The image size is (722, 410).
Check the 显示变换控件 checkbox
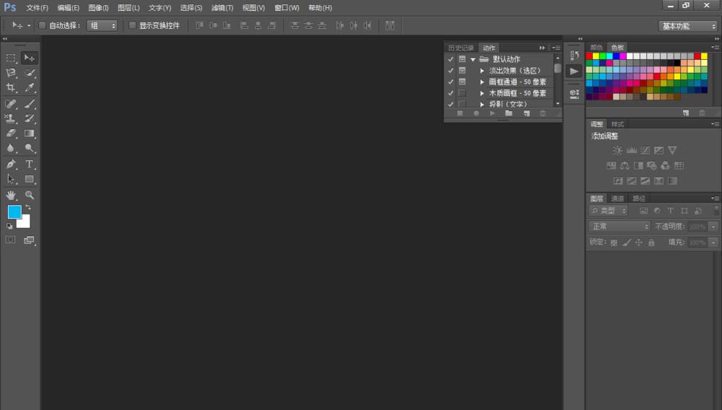[132, 25]
